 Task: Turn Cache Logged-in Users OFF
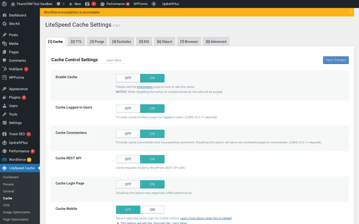[x=128, y=108]
